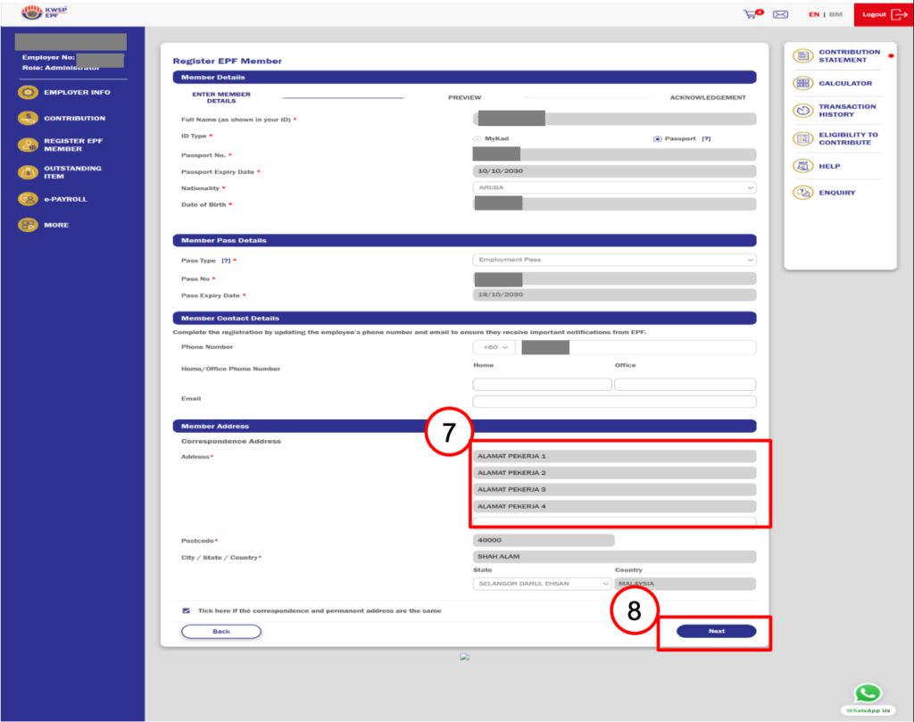Expand the State dropdown showing Selangor
Image resolution: width=914 pixels, height=722 pixels.
point(542,584)
